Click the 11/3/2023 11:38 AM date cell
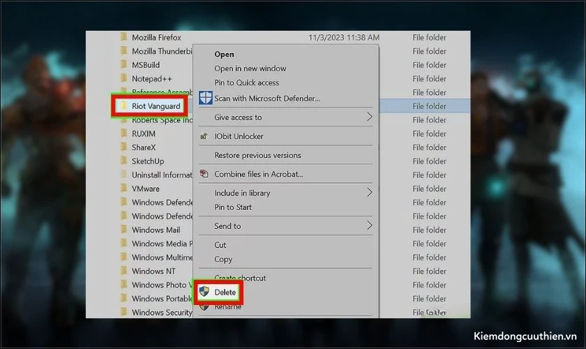586x349 pixels. [344, 38]
